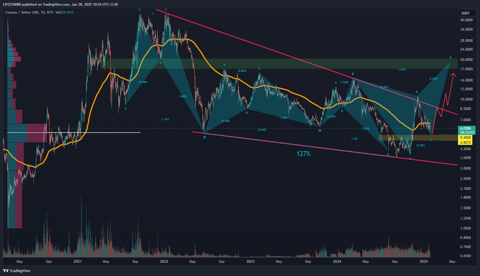Click the 2025 label on the time axis
This screenshot has height=276, width=480.
[423, 261]
